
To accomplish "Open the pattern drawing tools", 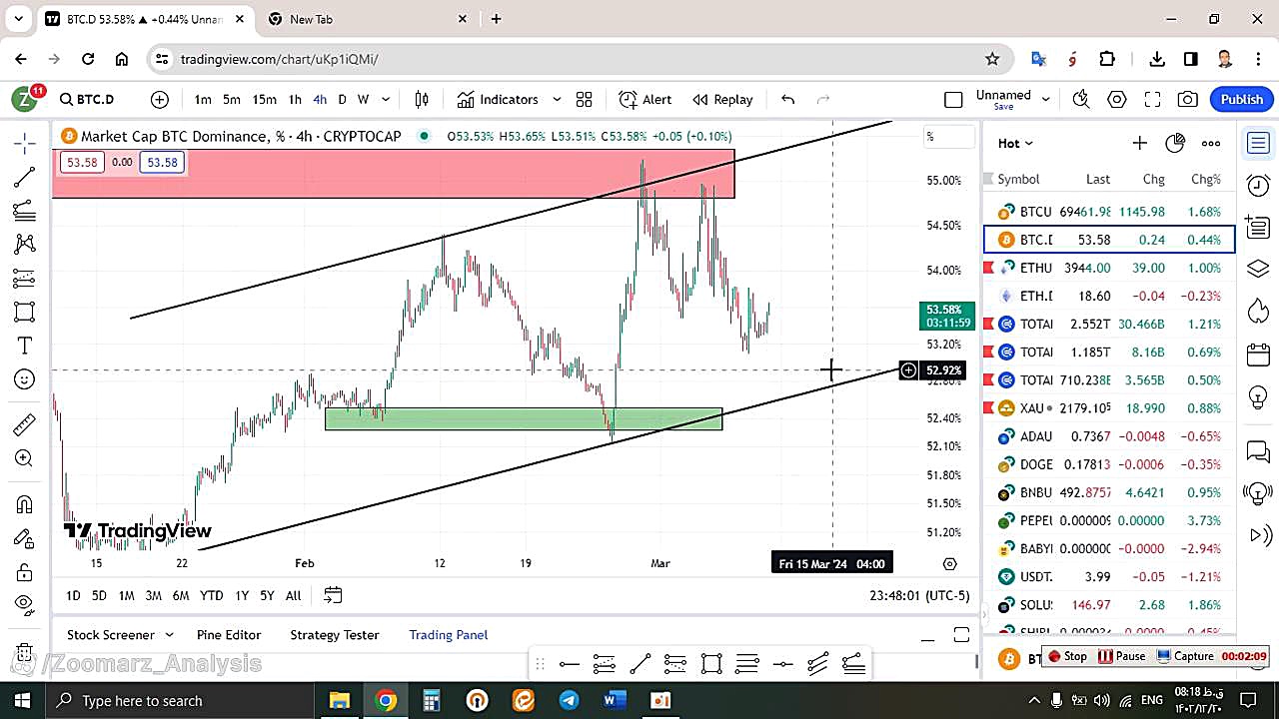I will (25, 244).
